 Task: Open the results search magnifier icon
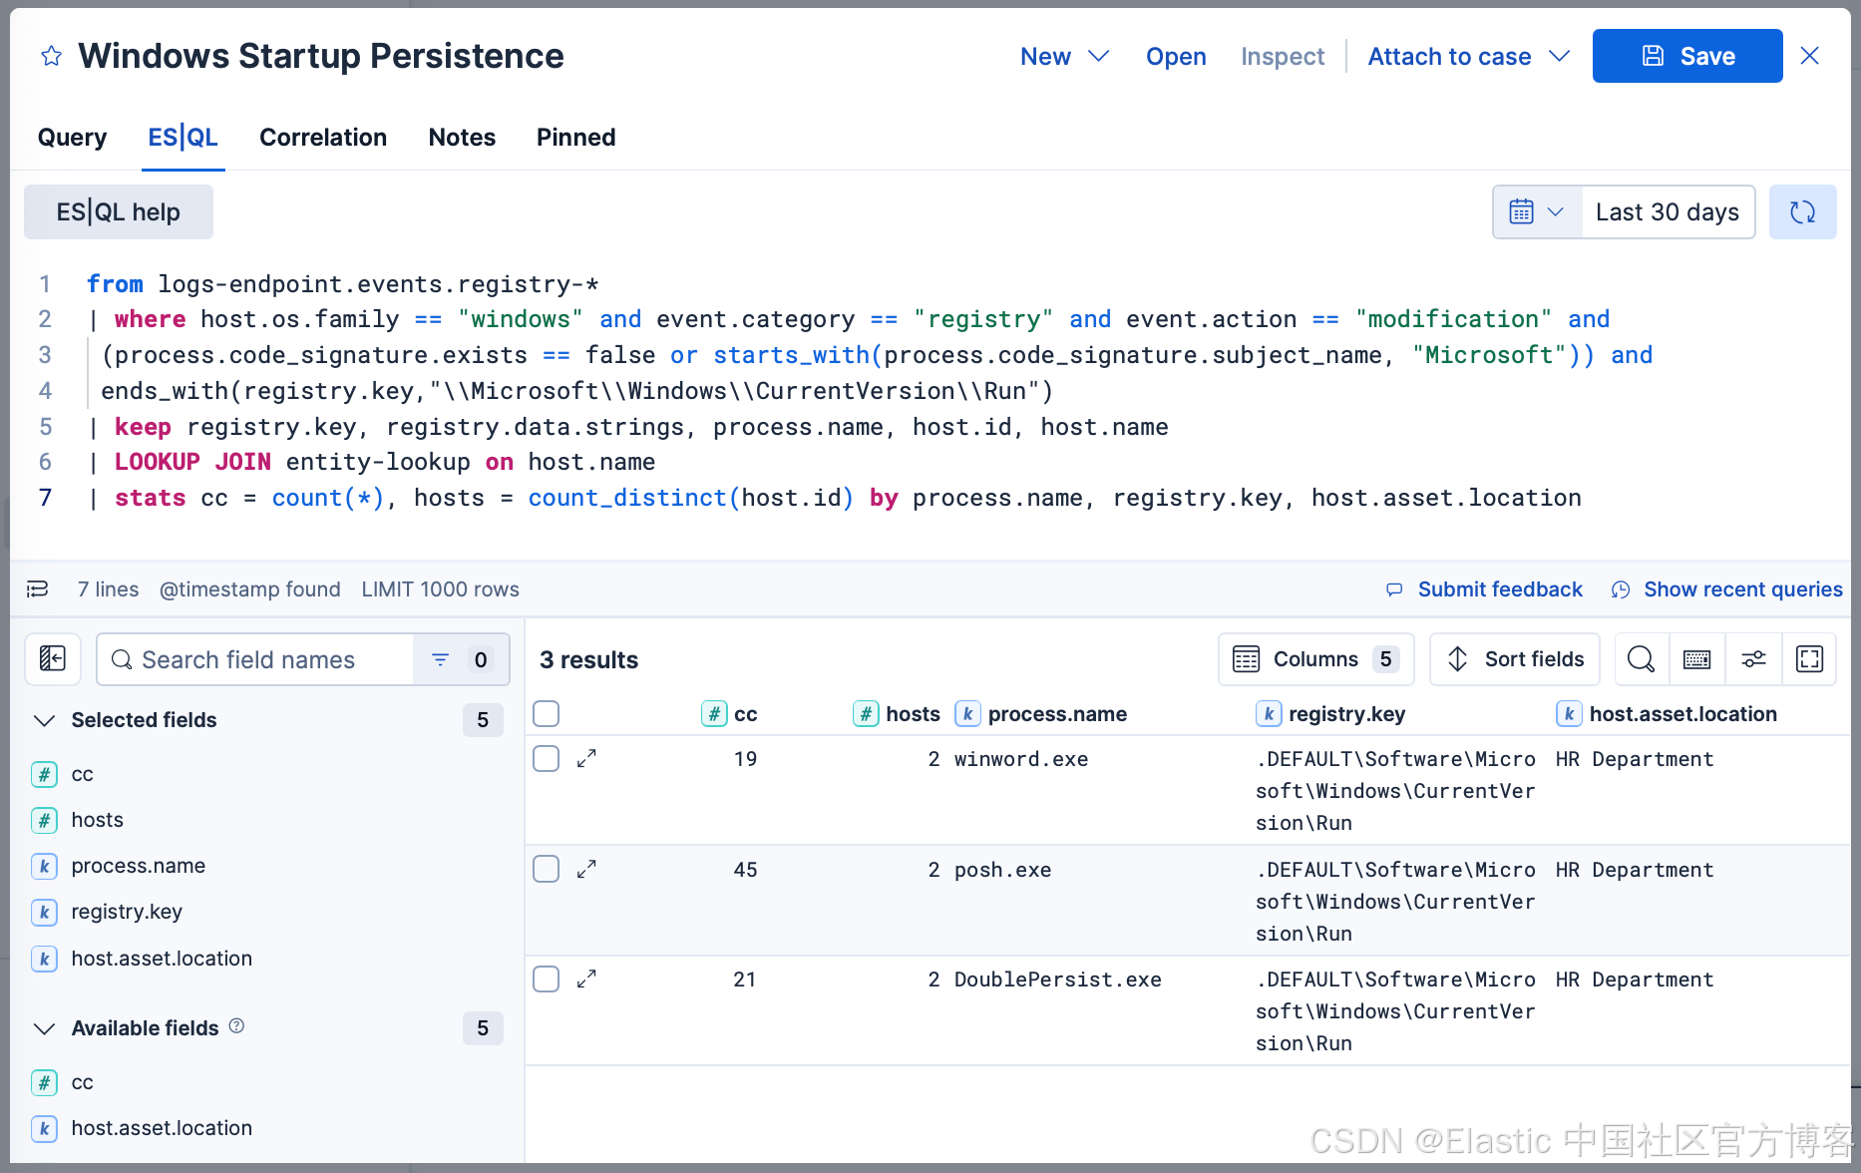pyautogui.click(x=1641, y=659)
